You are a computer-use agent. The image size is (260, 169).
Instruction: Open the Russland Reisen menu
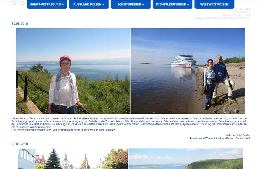(x=89, y=4)
